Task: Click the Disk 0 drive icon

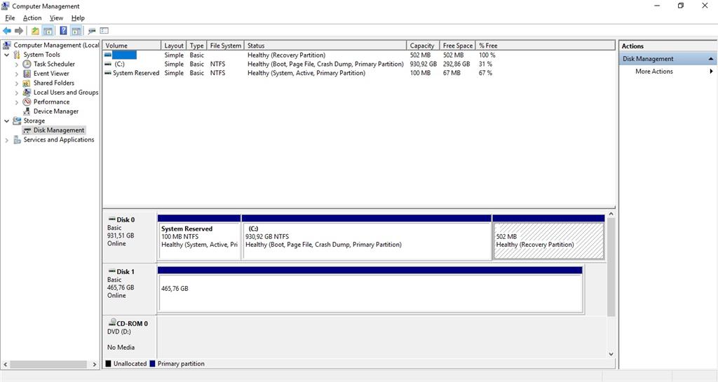Action: coord(111,219)
